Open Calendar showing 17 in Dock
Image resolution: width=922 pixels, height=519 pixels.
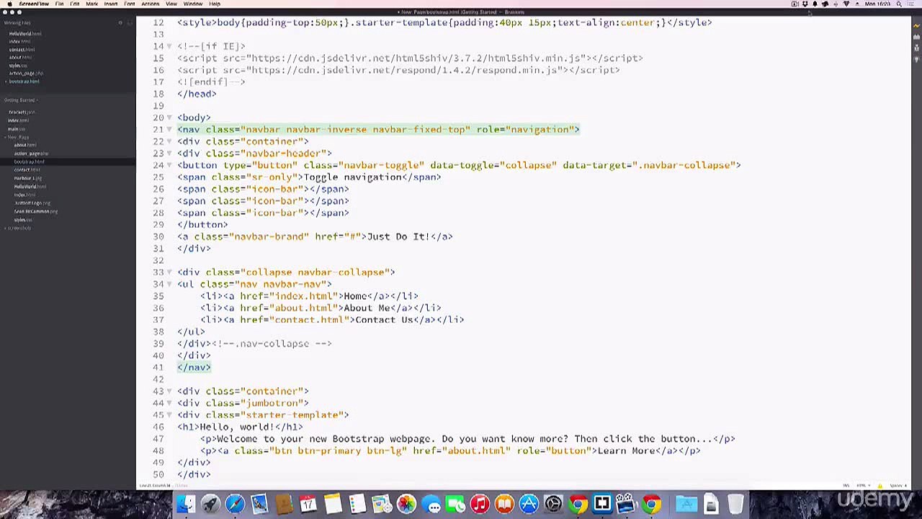click(x=308, y=504)
